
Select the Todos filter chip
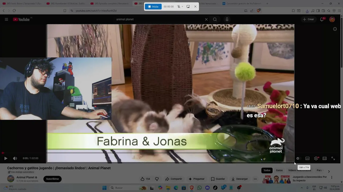pos(267,170)
